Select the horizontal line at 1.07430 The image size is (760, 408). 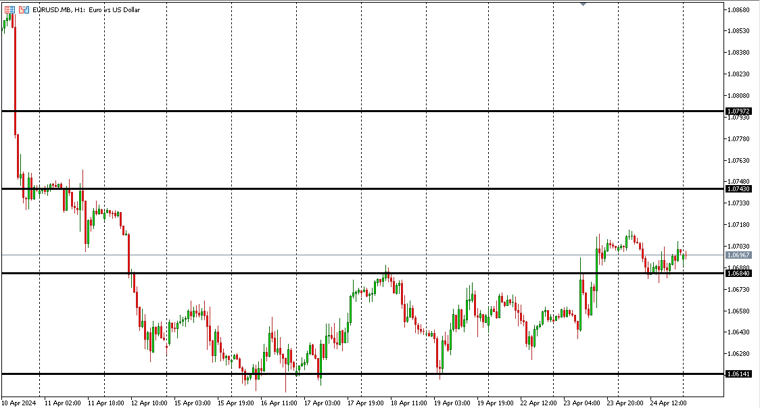click(362, 188)
